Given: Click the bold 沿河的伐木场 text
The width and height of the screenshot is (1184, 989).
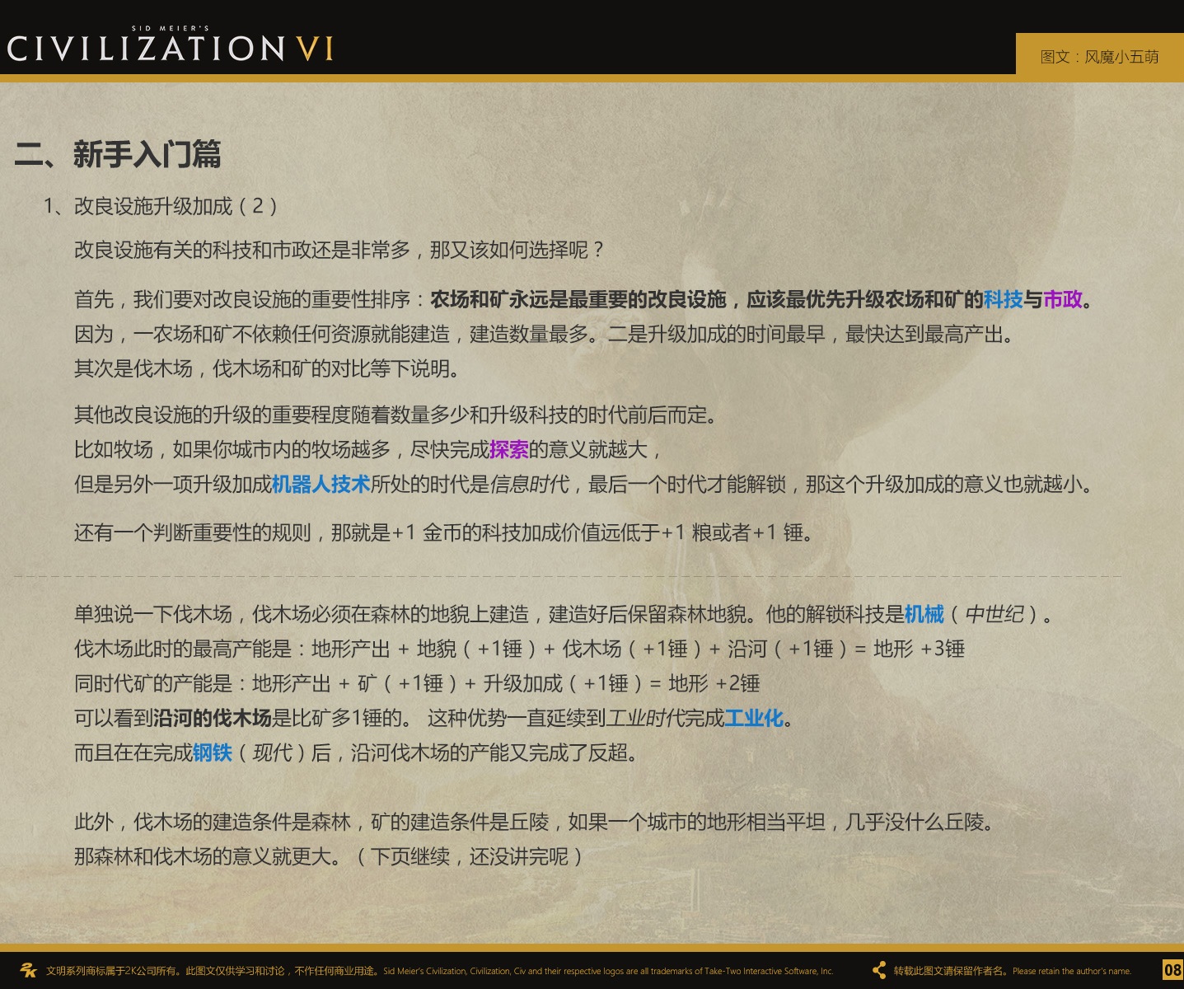Looking at the screenshot, I should (x=213, y=718).
